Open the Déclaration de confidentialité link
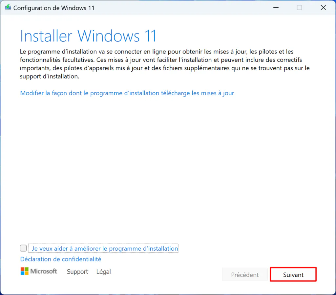The width and height of the screenshot is (336, 295). [61, 259]
